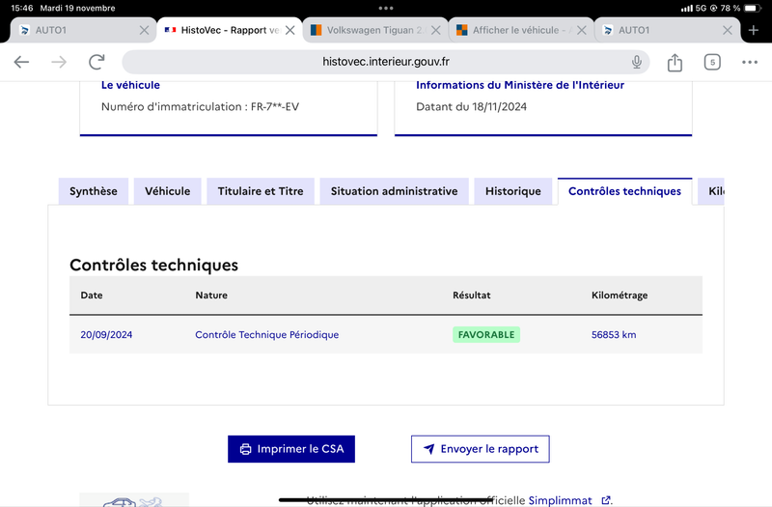
Task: Click the FAVORABLE result badge
Action: [486, 334]
